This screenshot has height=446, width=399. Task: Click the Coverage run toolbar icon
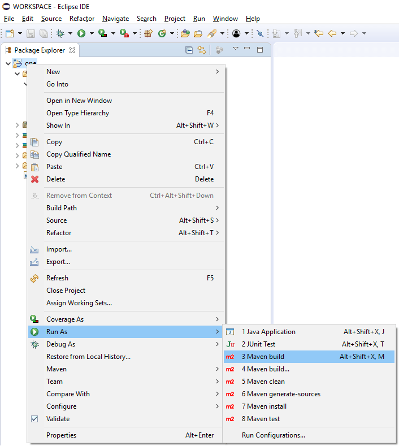(102, 33)
